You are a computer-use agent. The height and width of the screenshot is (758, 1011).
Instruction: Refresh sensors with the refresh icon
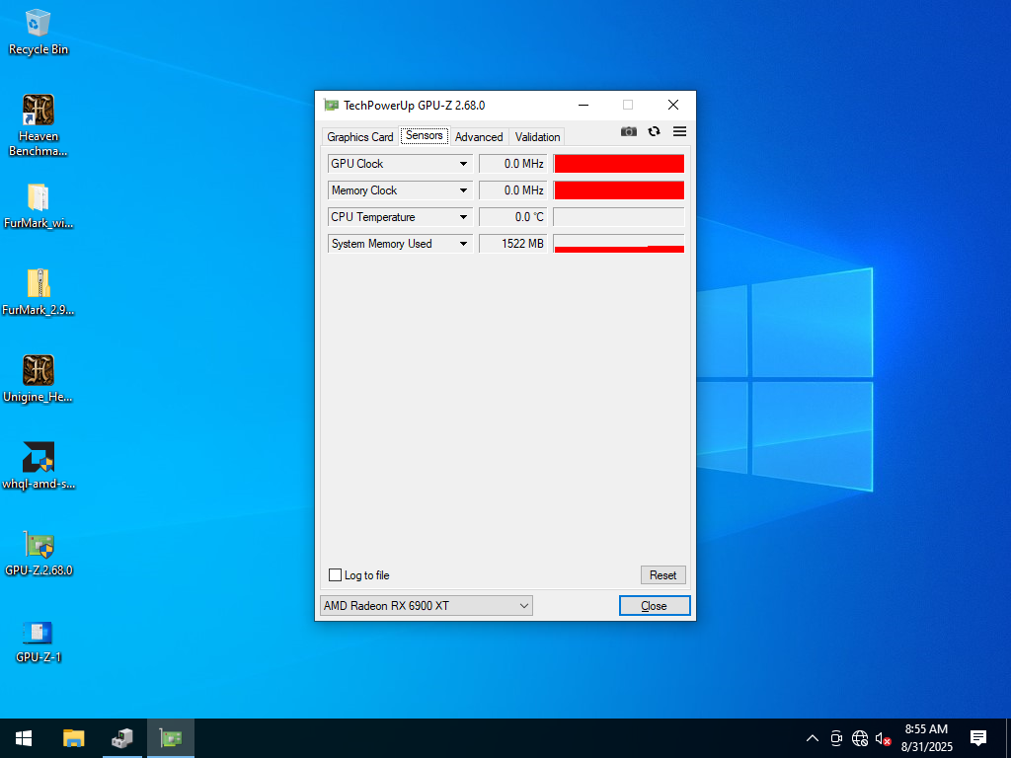click(x=654, y=131)
